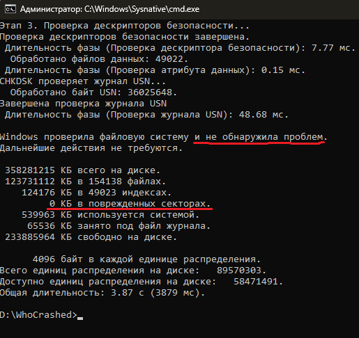Click the line '124176 КБ в 49023 индексах'
The width and height of the screenshot is (359, 338).
(96, 193)
